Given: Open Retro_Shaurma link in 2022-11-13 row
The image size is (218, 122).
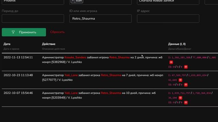Looking at the screenshot, I should 120,57.
